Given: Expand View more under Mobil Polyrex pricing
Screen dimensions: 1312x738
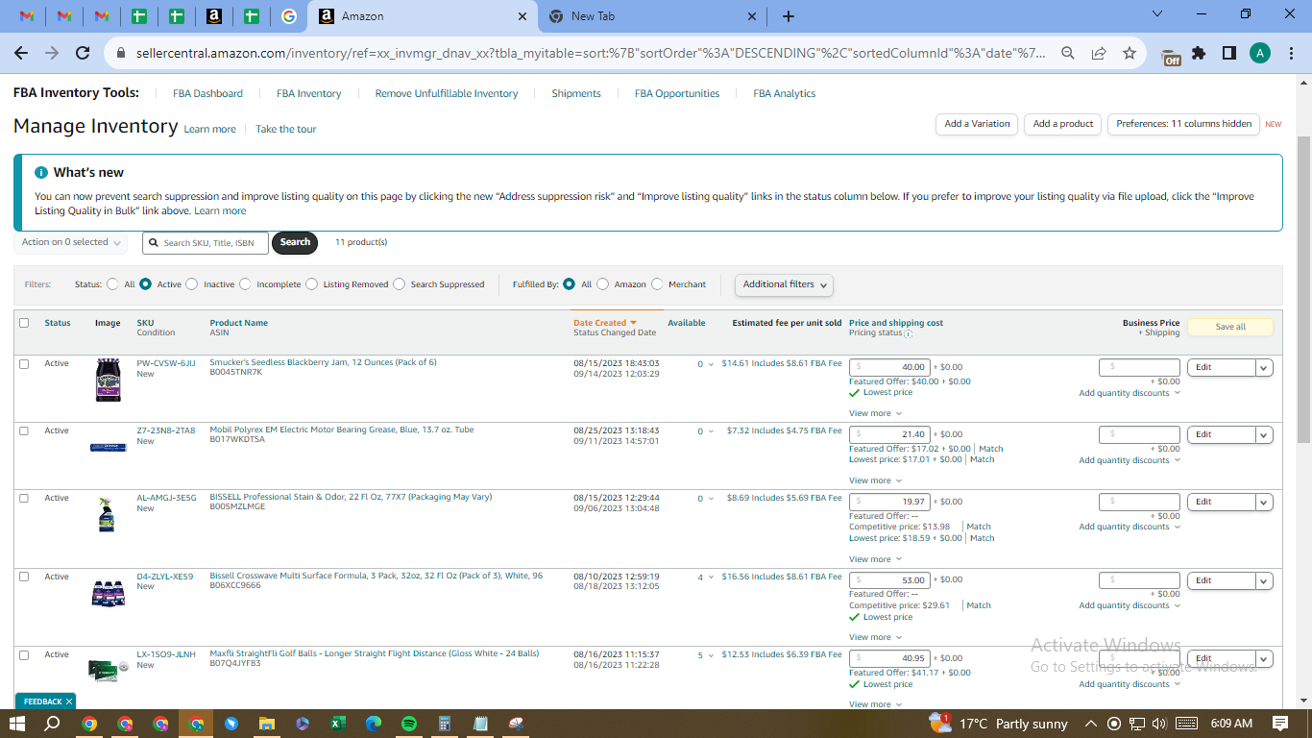Looking at the screenshot, I should point(875,480).
